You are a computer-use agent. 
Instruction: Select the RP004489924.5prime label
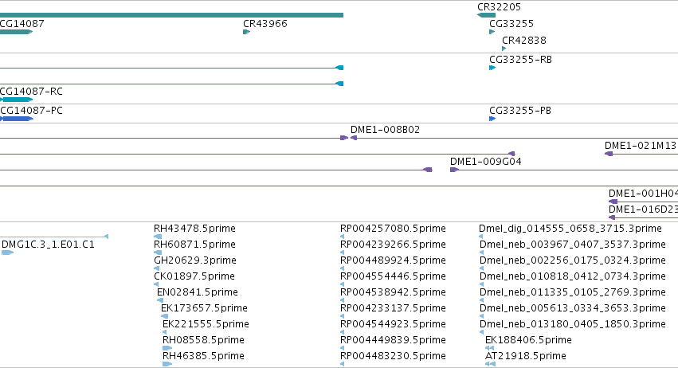[x=393, y=260]
